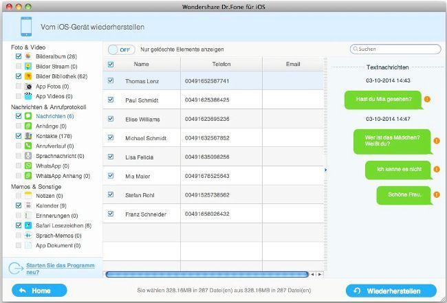Click the Erinnerungen reminders icon
Viewport: 447px width, 303px height.
click(x=28, y=216)
